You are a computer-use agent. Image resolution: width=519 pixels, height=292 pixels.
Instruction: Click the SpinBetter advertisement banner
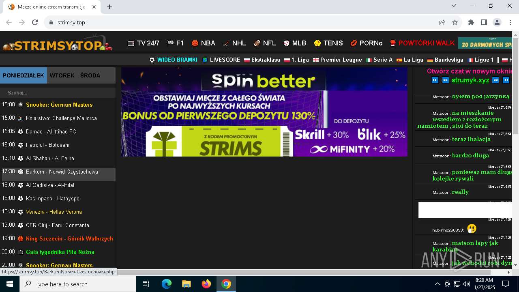(264, 112)
